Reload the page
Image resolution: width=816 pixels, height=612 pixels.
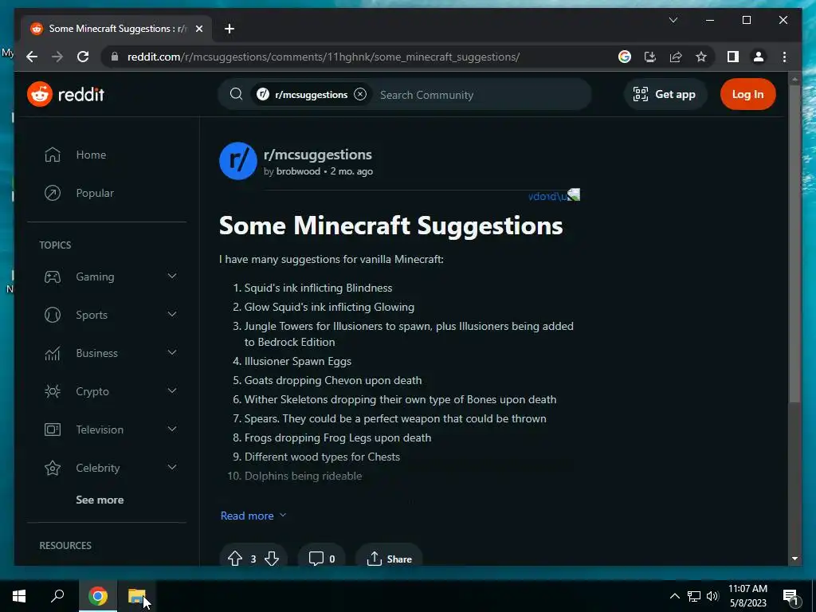tap(83, 57)
